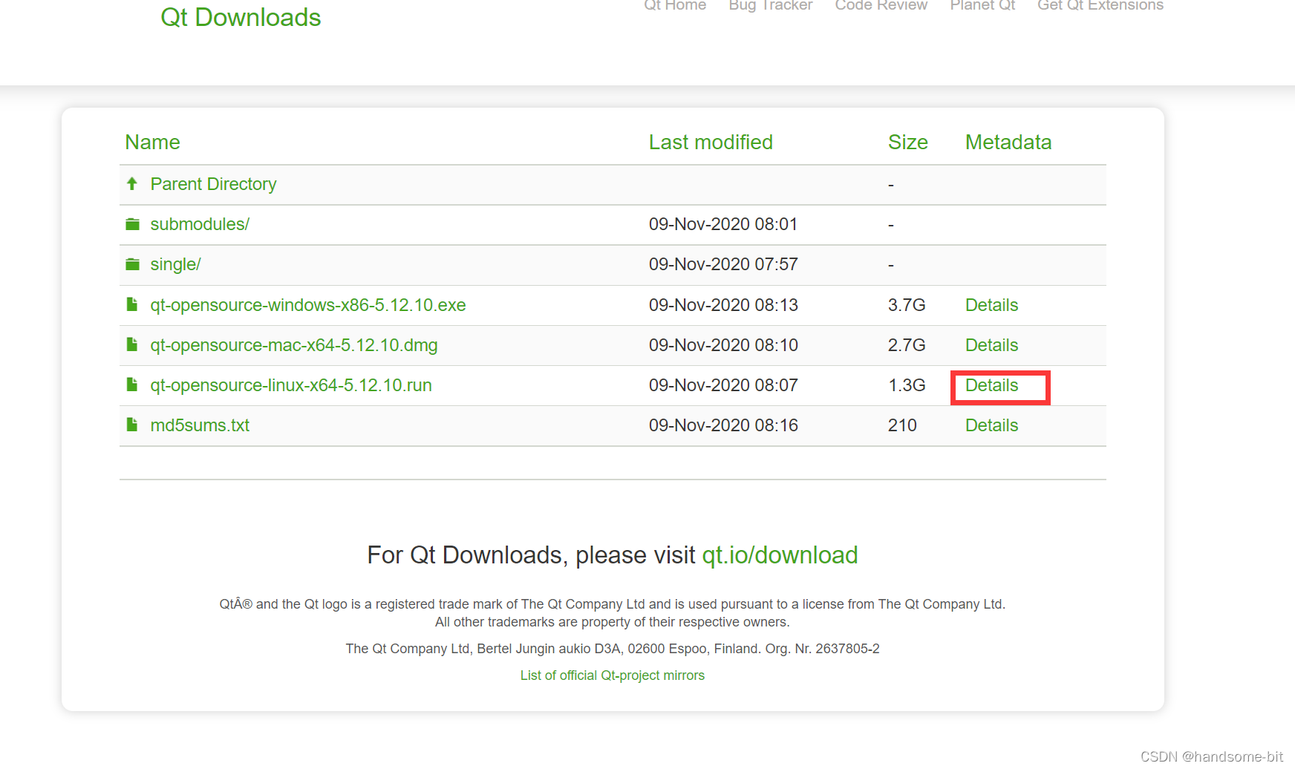
Task: Click the Metadata column header
Action: tap(1008, 142)
